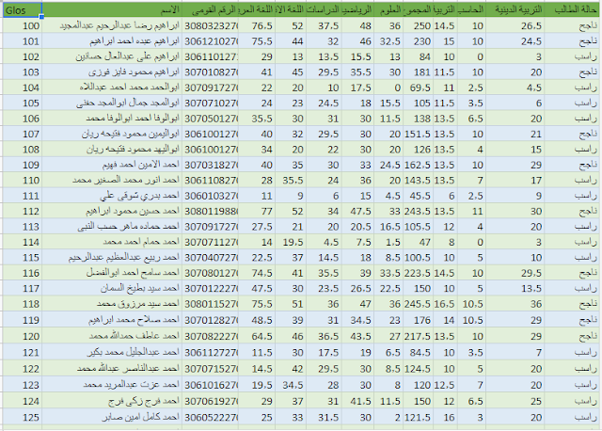The width and height of the screenshot is (602, 431).
Task: Select the cell with number 104
Action: pyautogui.click(x=23, y=88)
